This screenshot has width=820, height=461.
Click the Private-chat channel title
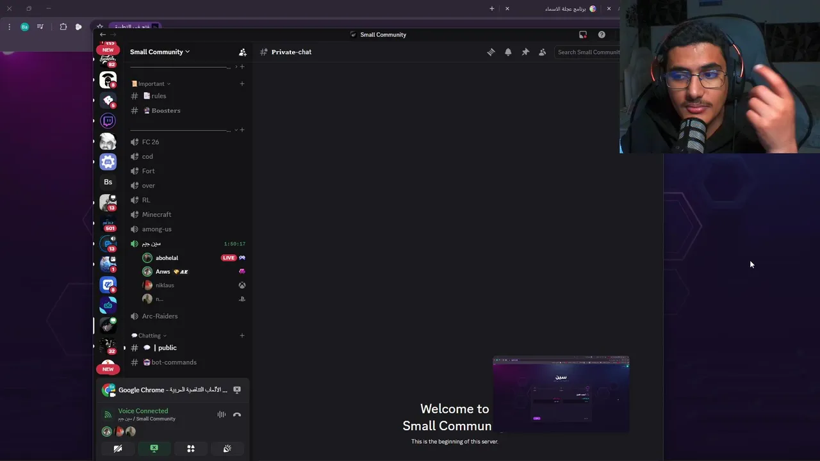click(x=291, y=52)
